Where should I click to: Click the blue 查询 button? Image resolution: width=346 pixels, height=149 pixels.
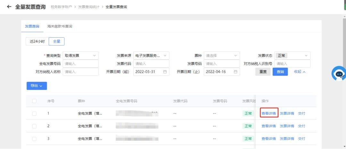[x=280, y=72]
